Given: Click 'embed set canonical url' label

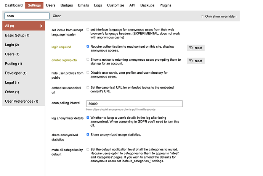Looking at the screenshot, I should (x=66, y=90).
